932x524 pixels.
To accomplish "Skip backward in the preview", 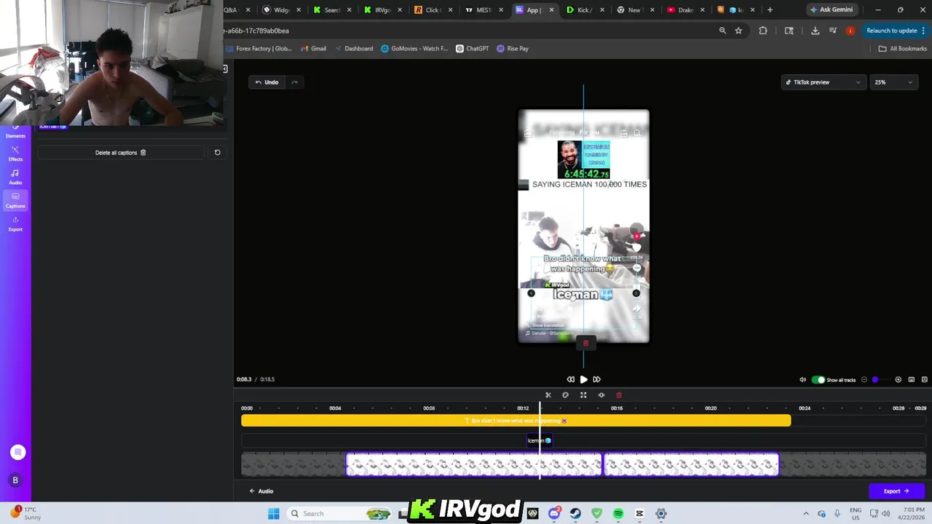I will point(570,379).
